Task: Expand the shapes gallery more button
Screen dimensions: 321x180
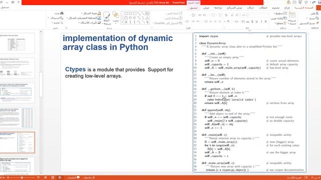Action: [x=122, y=22]
